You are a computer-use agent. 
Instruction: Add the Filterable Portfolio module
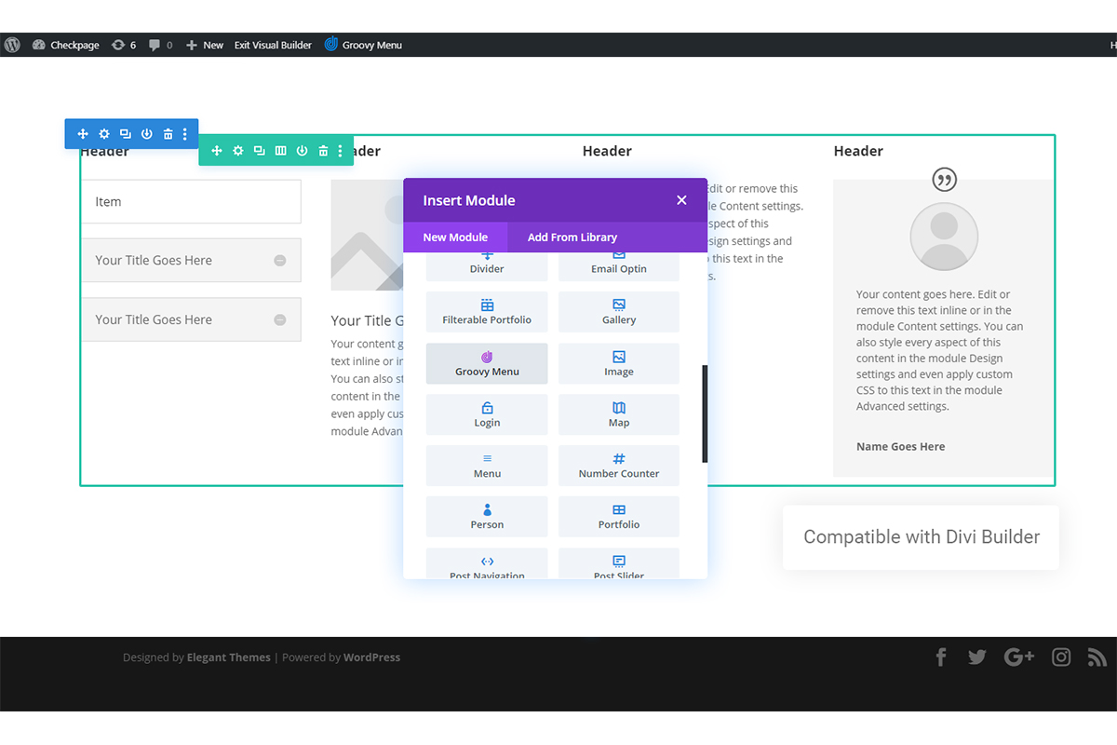tap(487, 312)
